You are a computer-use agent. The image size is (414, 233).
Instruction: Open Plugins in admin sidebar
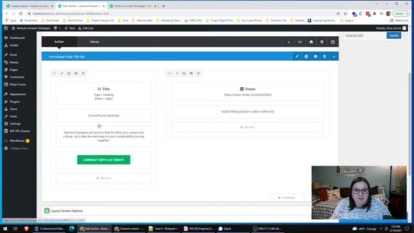click(x=14, y=102)
